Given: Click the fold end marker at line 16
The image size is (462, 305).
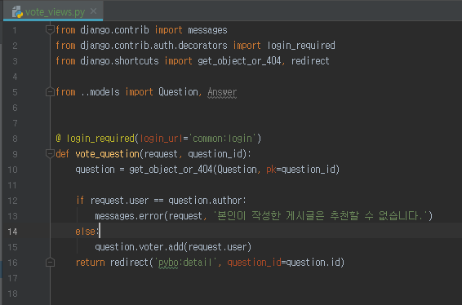Looking at the screenshot, I should (x=50, y=263).
